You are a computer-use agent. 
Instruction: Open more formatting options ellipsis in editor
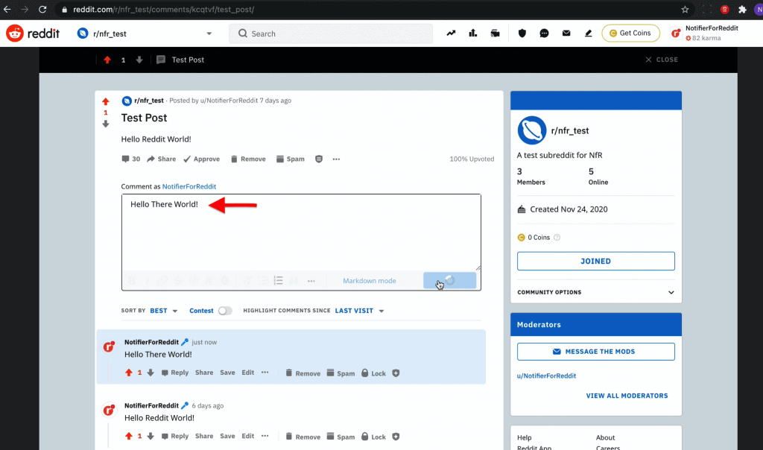coord(311,281)
